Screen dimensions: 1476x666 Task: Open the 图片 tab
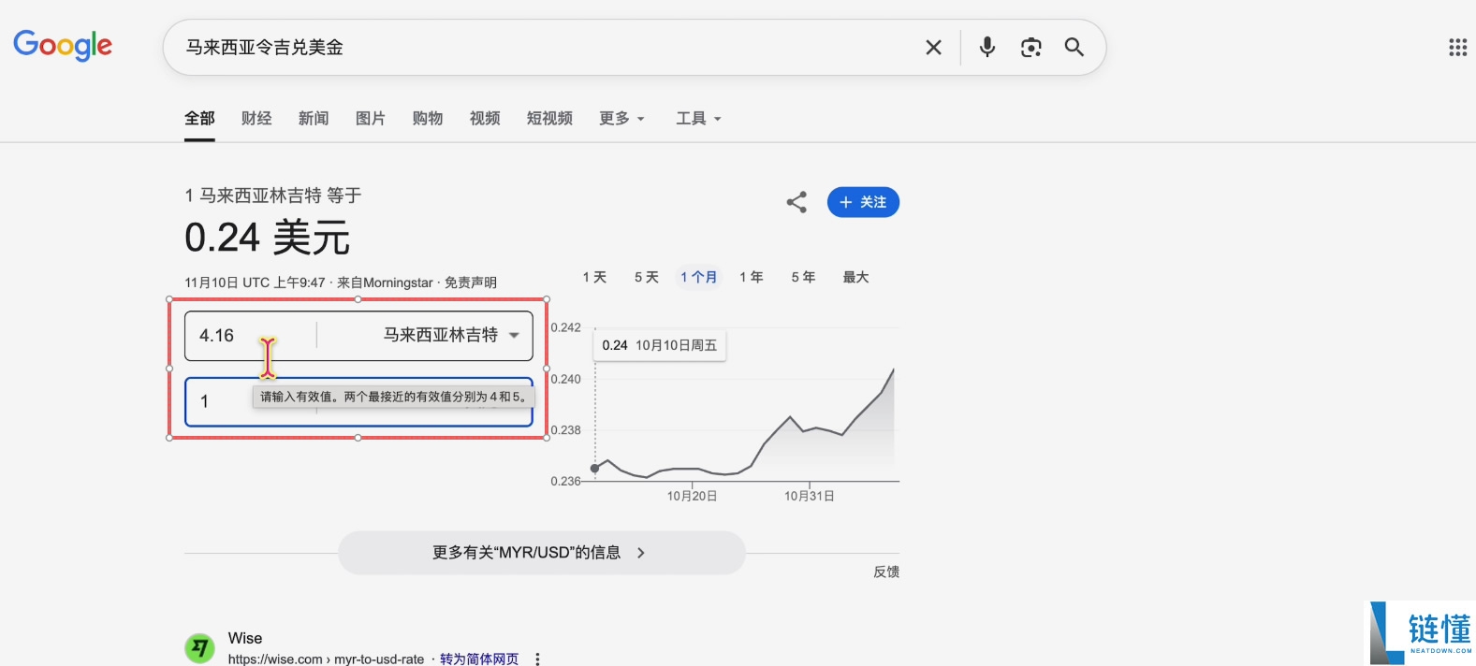click(x=371, y=118)
